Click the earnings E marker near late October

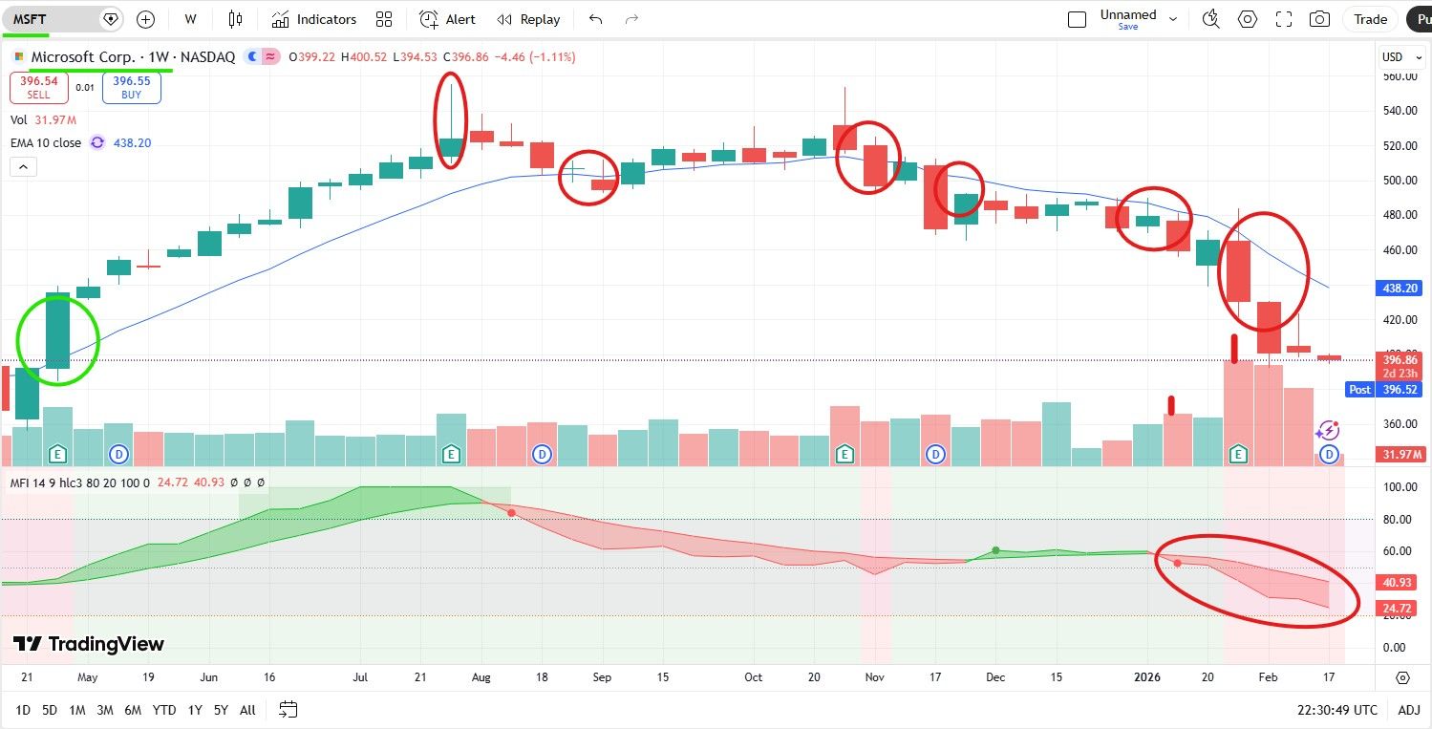844,454
